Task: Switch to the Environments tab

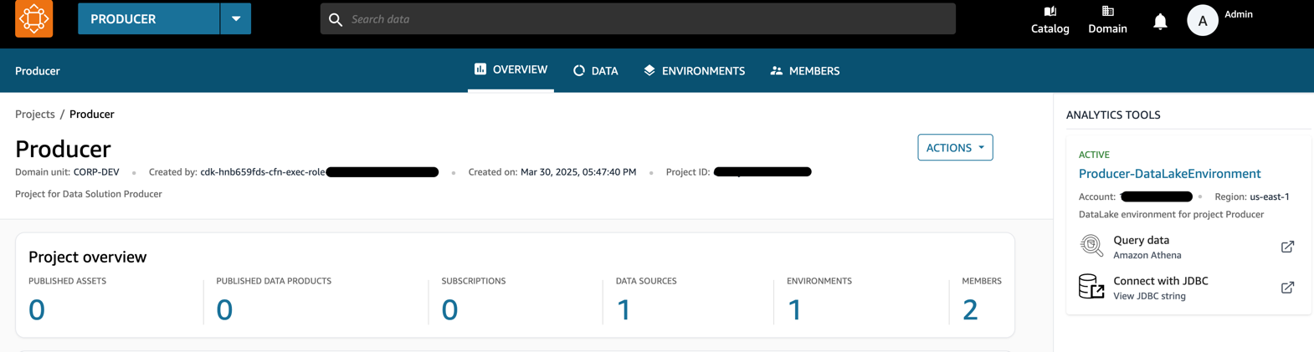Action: click(x=694, y=71)
